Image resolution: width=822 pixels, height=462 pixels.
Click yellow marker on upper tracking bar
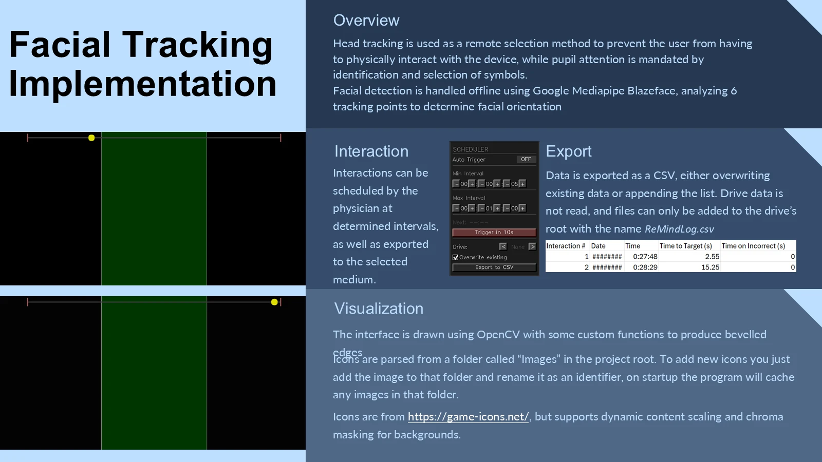(x=91, y=138)
